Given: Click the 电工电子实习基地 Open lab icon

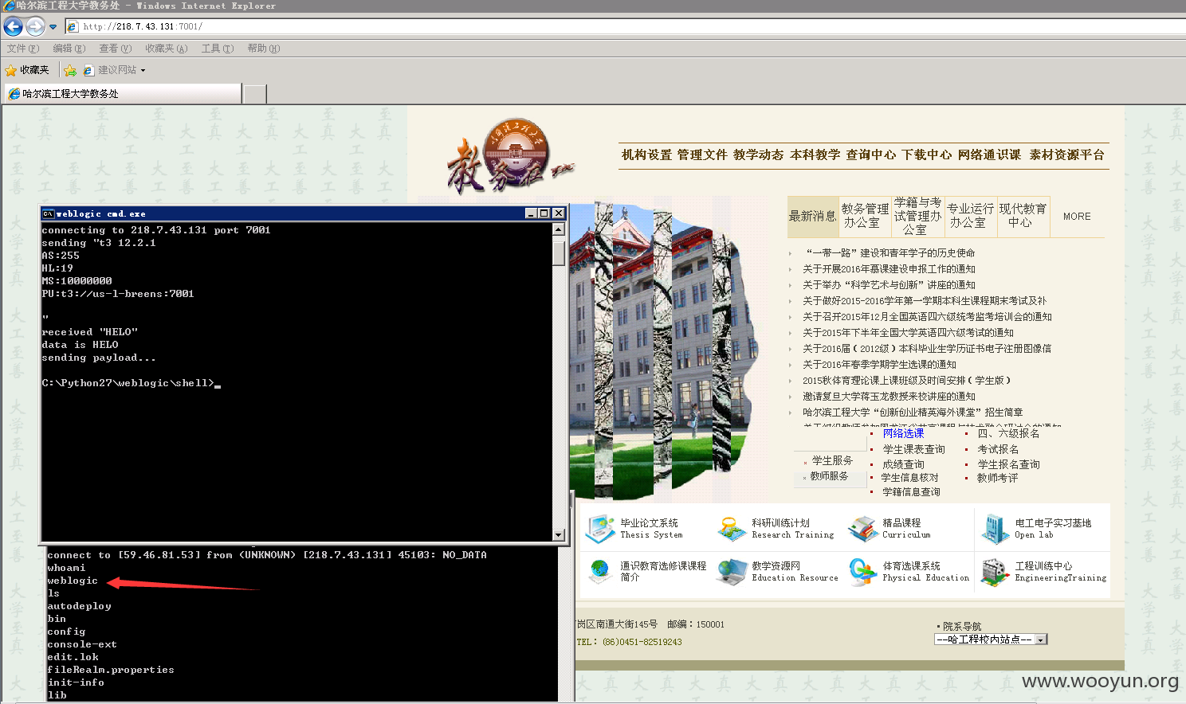Looking at the screenshot, I should 995,529.
